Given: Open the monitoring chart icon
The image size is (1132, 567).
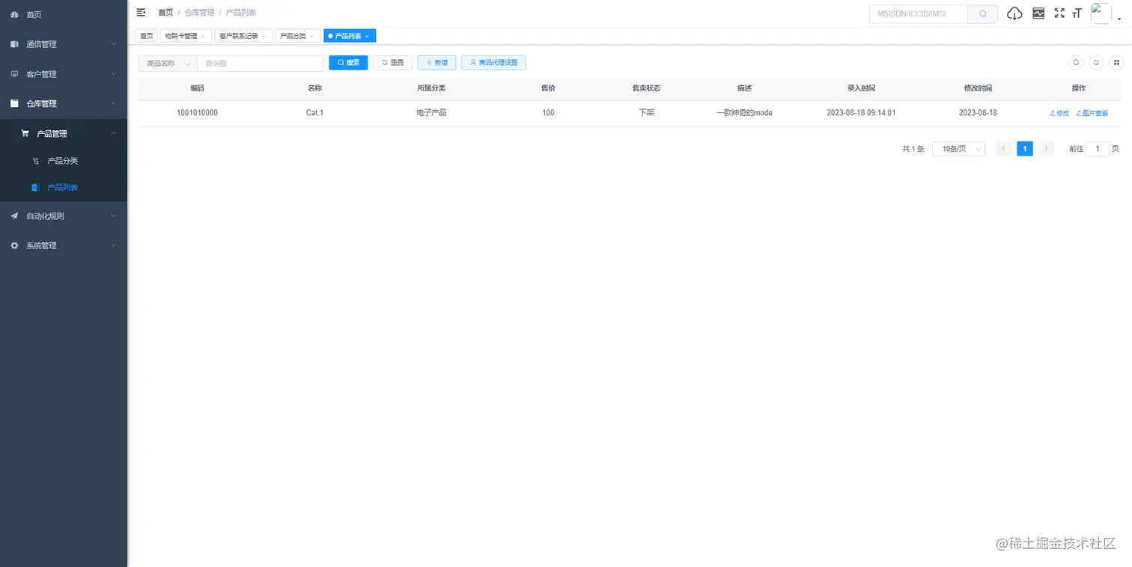Looking at the screenshot, I should tap(1038, 13).
